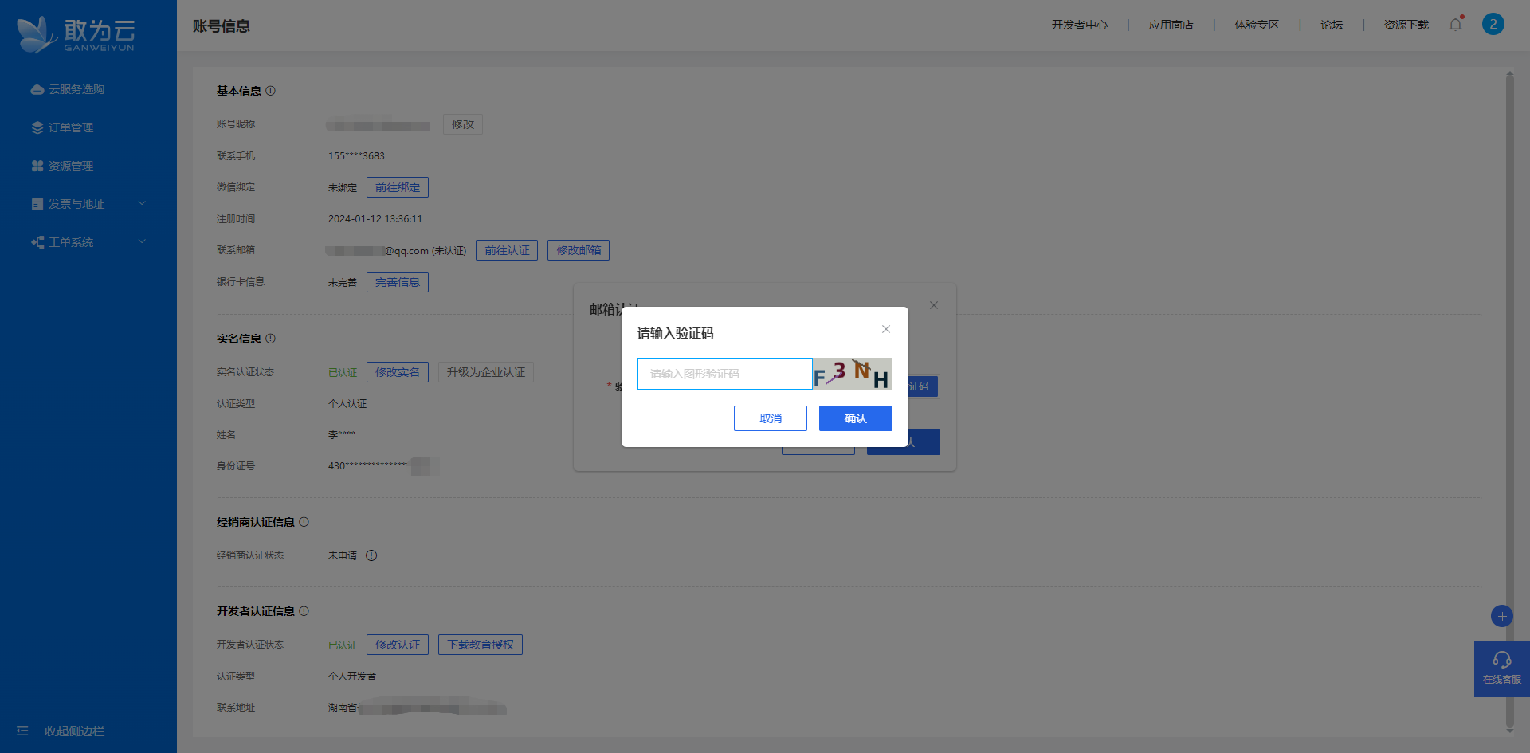Image resolution: width=1530 pixels, height=753 pixels.
Task: Click 修改 button beside account nickname
Action: click(463, 124)
